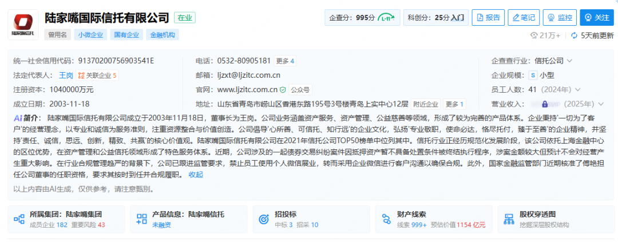Open 产品信息: 陆家嘴信托 card
This screenshot has width=618, height=242.
[189, 219]
